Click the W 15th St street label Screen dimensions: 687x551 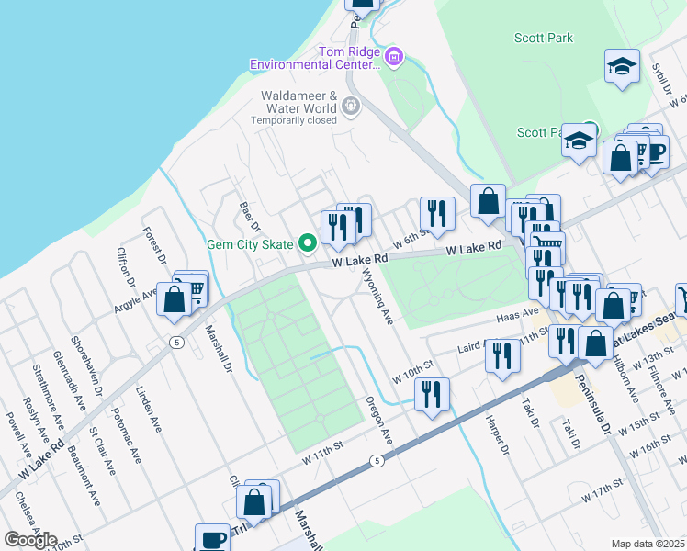(639, 424)
